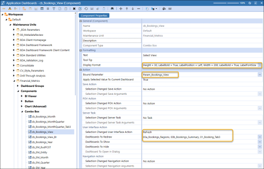Collapse the Formatting section
This screenshot has width=264, height=169.
click(81, 50)
